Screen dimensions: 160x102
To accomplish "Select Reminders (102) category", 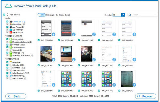I will [x=18, y=68].
